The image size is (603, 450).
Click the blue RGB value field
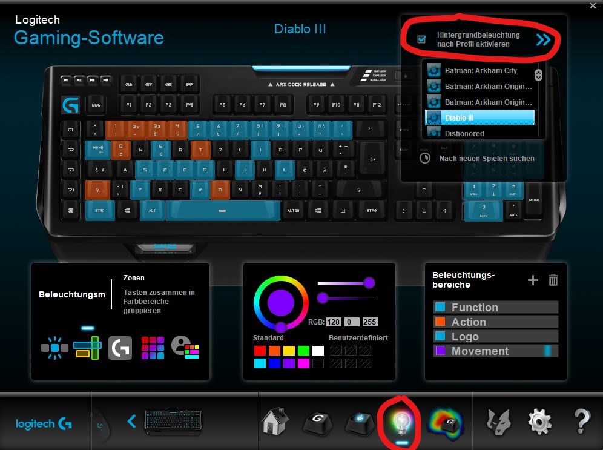point(369,322)
